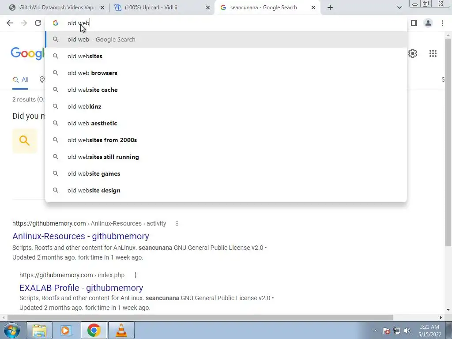Viewport: 452px width, 339px height.
Task: Choose suggestion 'old web aesthetic'
Action: click(x=226, y=123)
